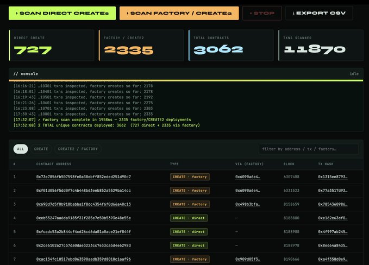This screenshot has height=265, width=369.
Task: Open factory address 0x909d05f3
Action: (x=248, y=259)
